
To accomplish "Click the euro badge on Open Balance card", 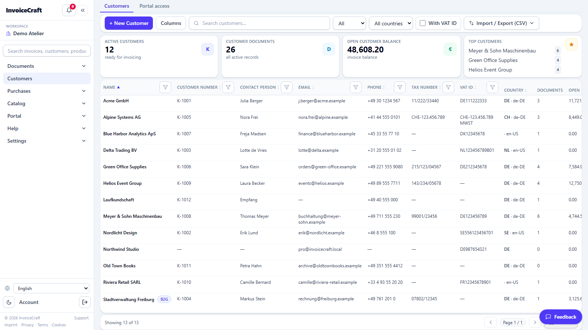I will tap(450, 49).
